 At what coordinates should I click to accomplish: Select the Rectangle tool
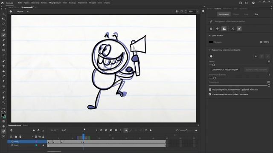3,50
